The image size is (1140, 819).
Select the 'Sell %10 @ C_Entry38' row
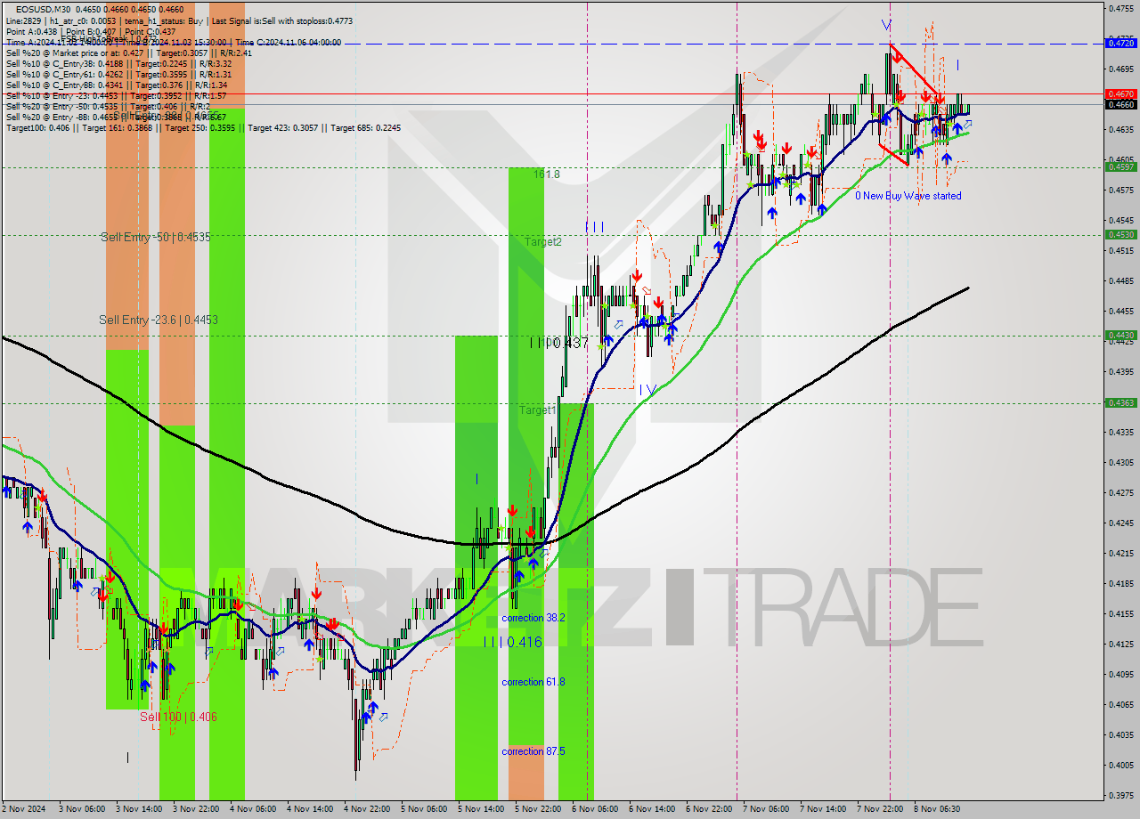(x=118, y=63)
